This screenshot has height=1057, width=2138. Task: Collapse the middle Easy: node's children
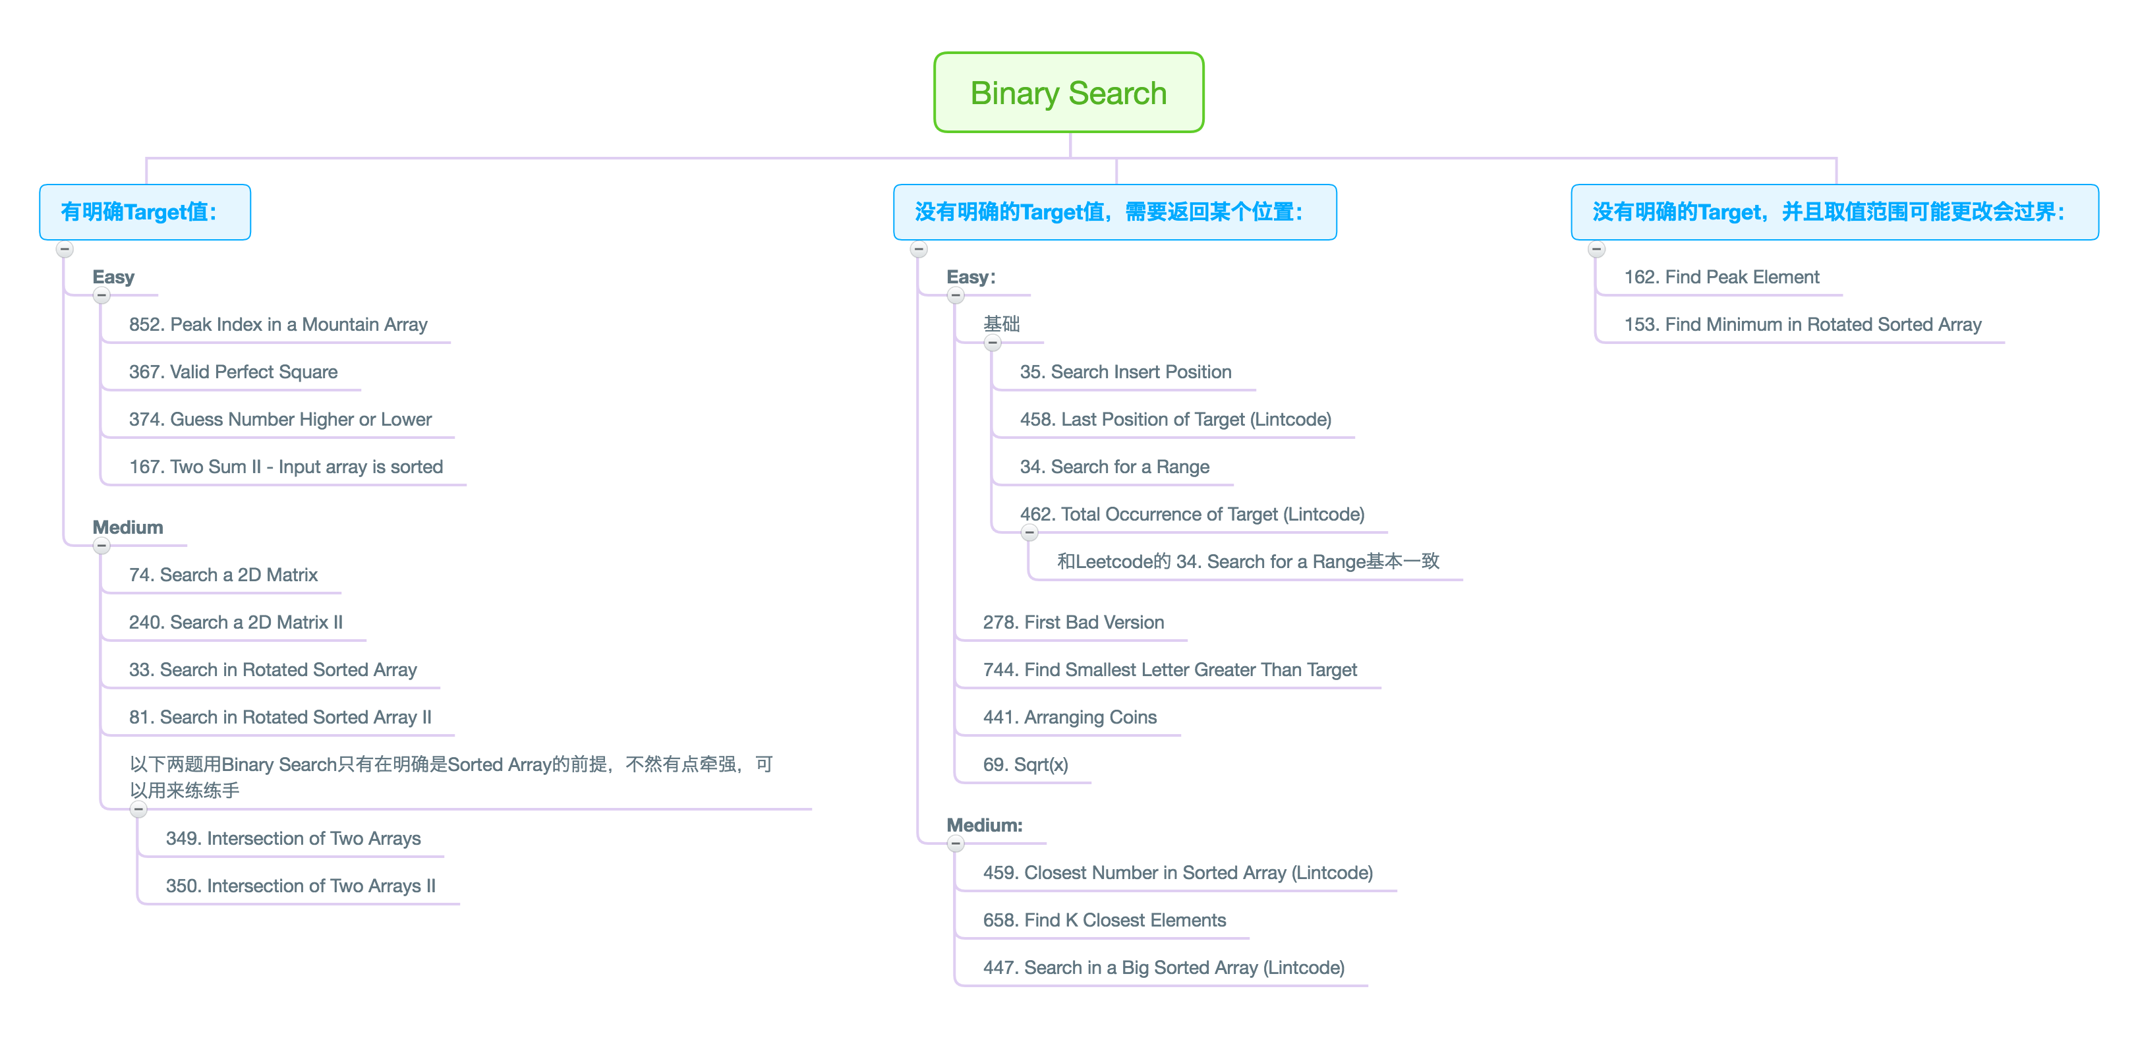click(x=956, y=295)
